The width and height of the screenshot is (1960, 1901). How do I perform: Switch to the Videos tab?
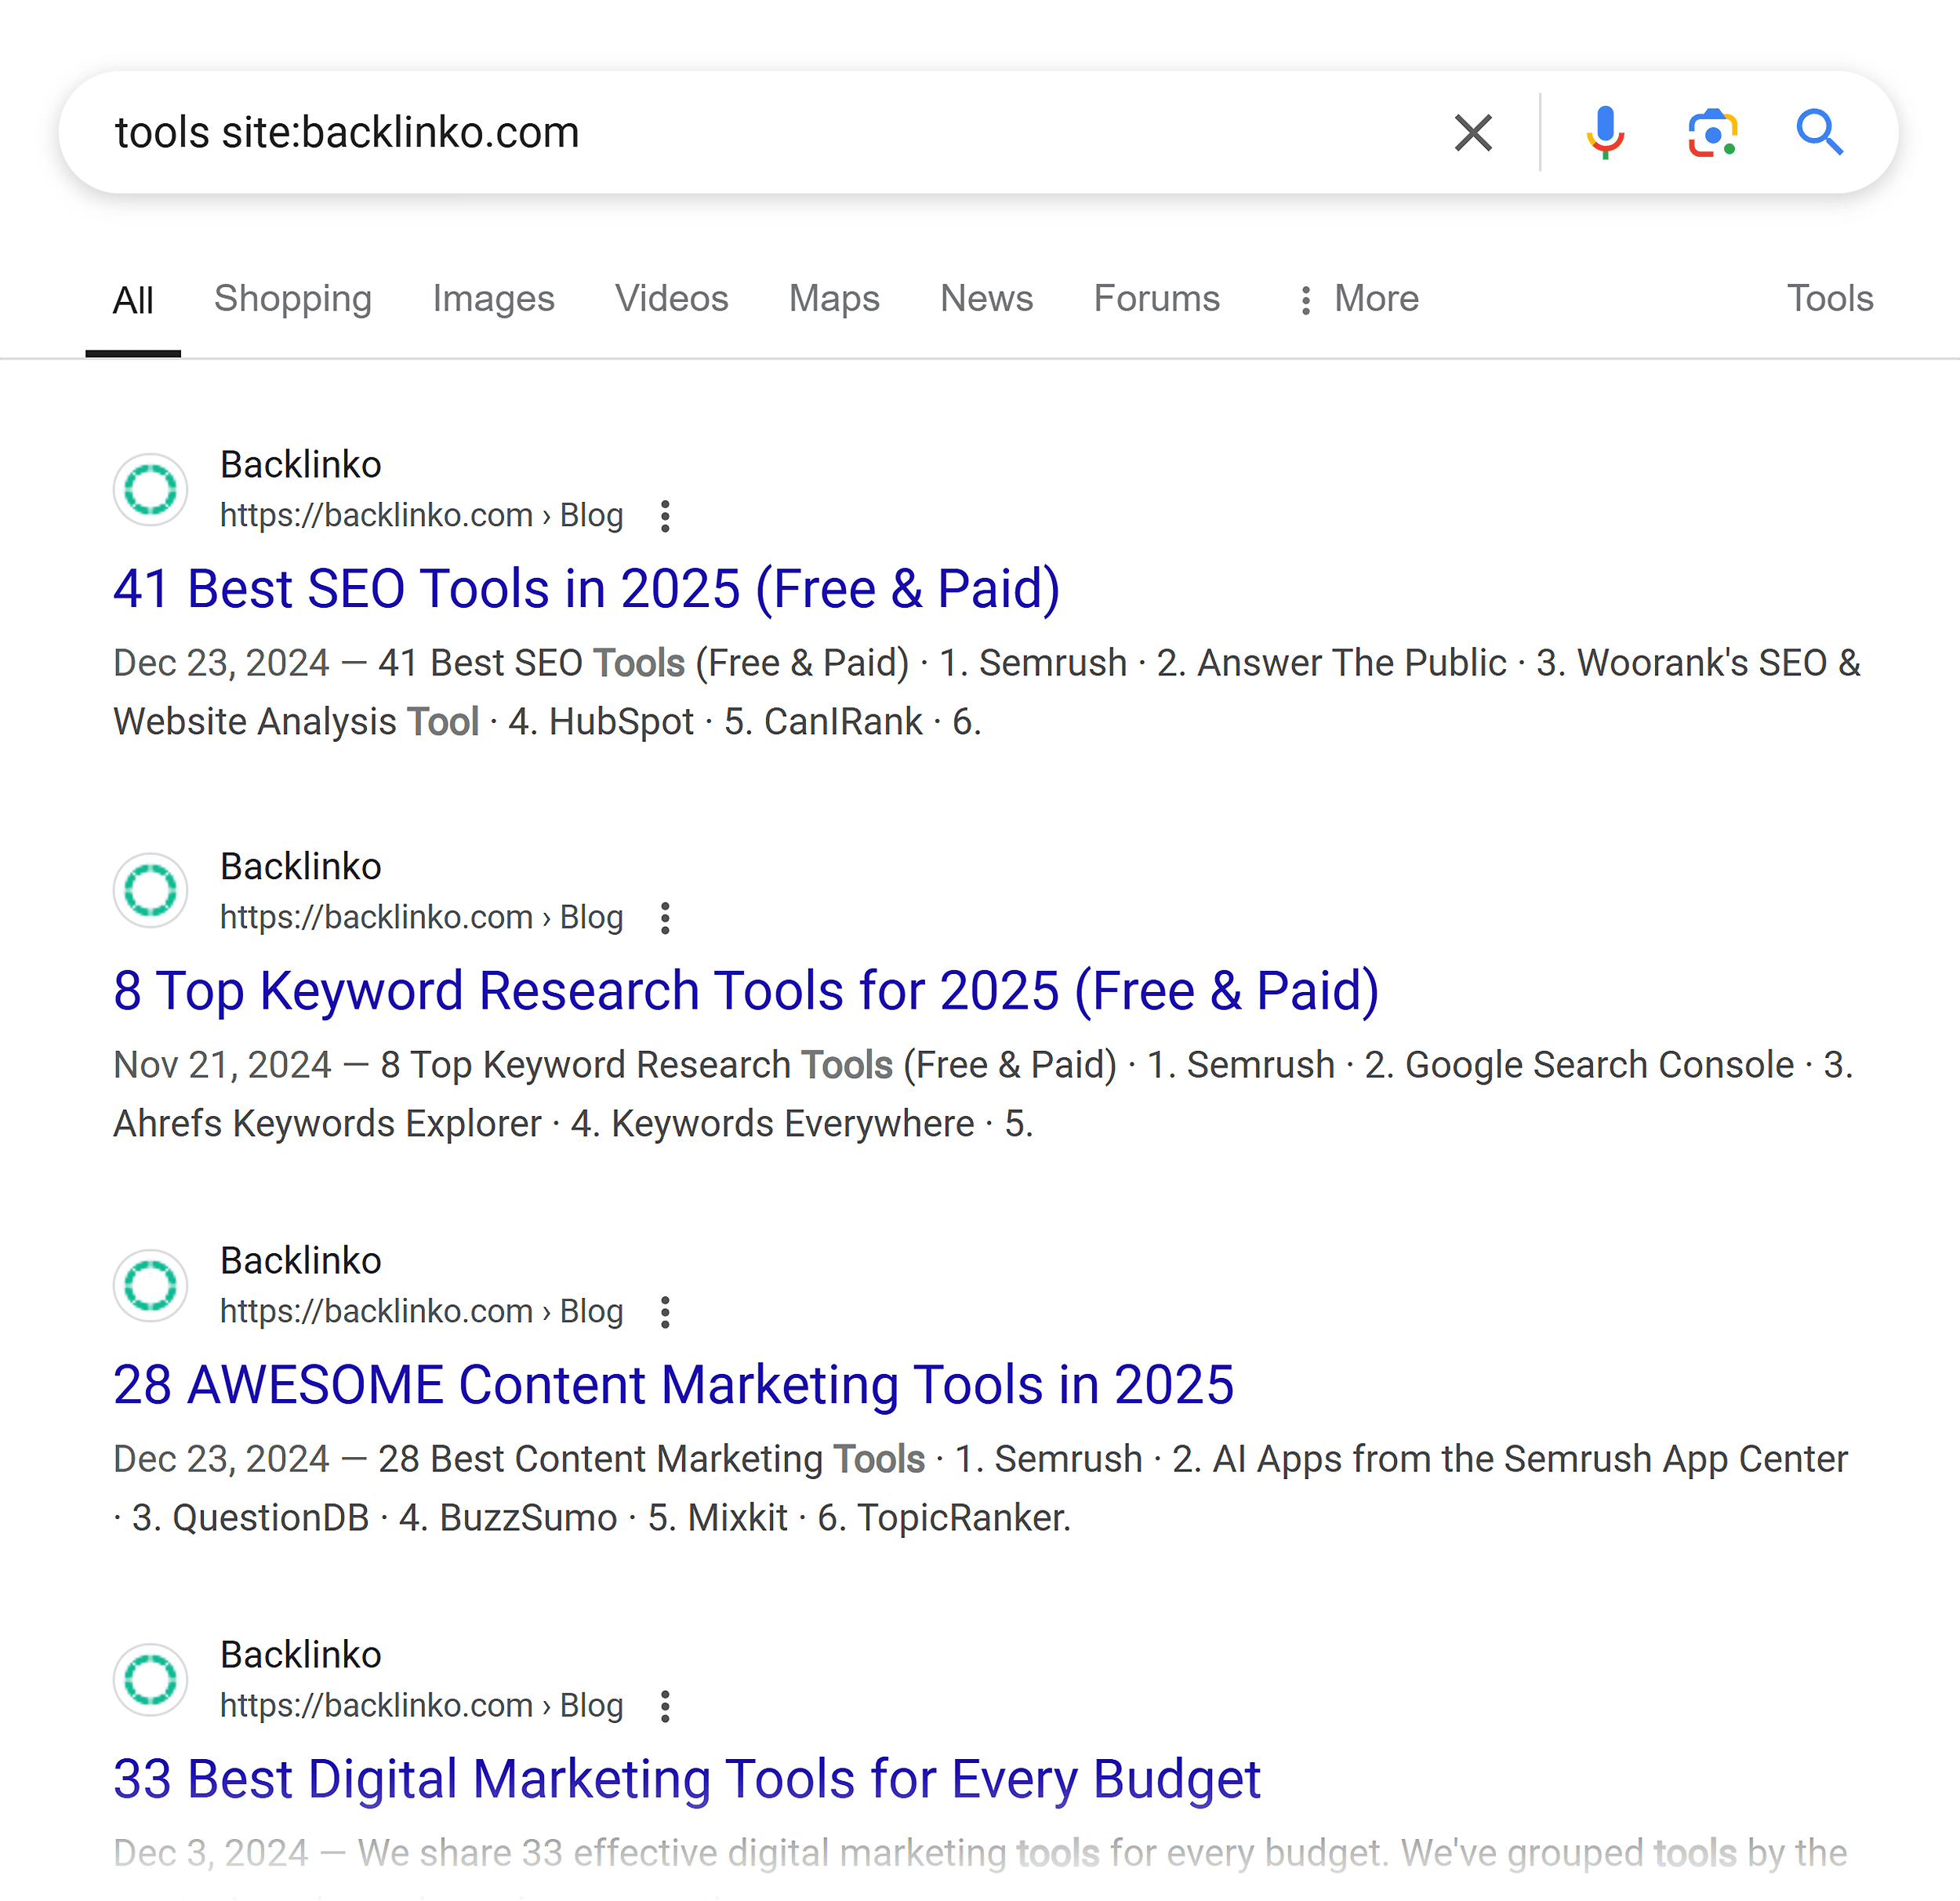point(671,299)
